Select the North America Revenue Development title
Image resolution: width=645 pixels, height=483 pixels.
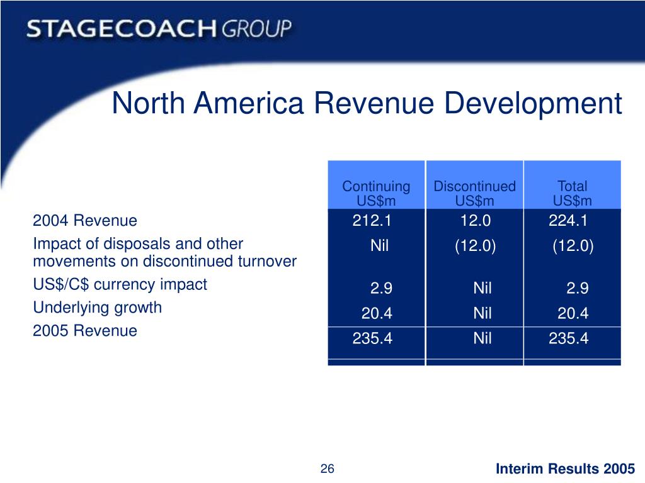tap(367, 103)
